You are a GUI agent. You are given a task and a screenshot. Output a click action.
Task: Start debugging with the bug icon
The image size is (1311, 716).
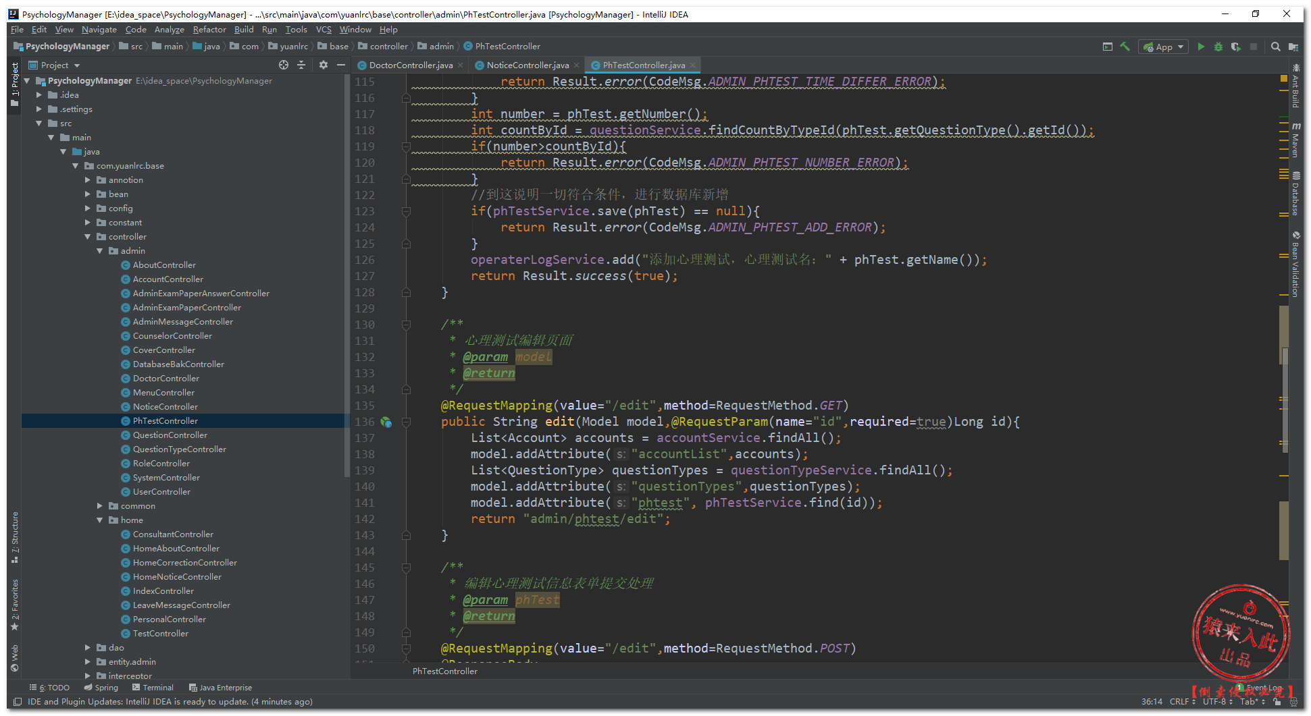coord(1218,47)
